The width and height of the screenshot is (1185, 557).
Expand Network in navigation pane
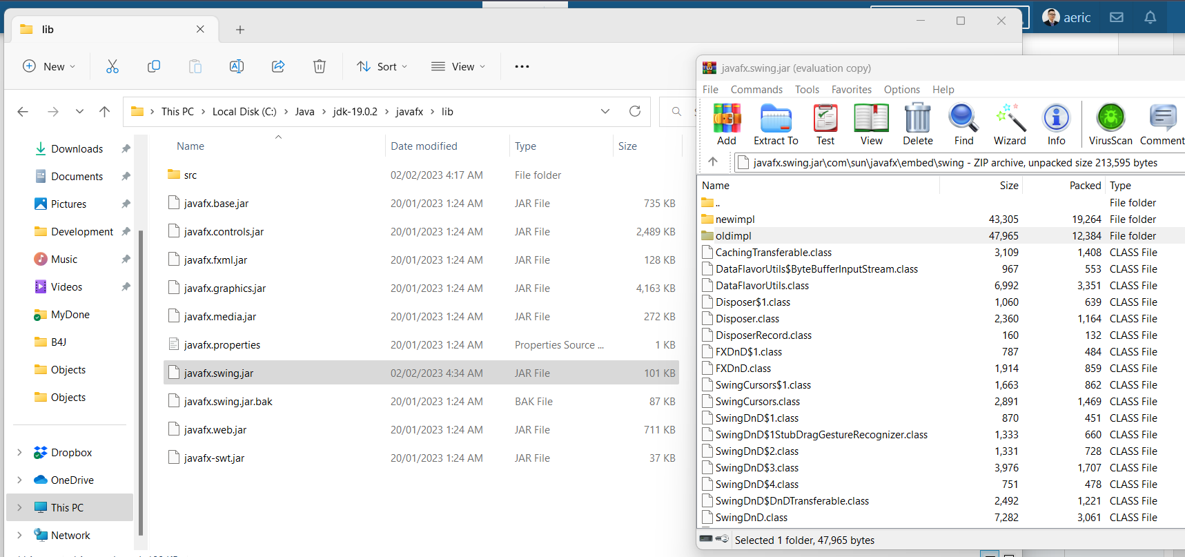click(19, 535)
